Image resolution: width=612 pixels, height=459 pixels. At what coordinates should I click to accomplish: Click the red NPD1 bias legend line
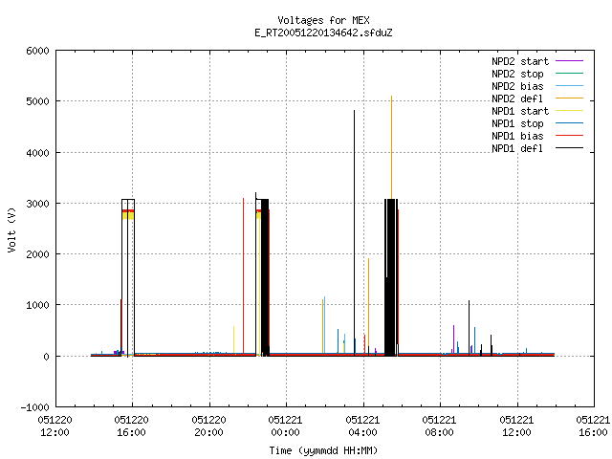(x=569, y=136)
